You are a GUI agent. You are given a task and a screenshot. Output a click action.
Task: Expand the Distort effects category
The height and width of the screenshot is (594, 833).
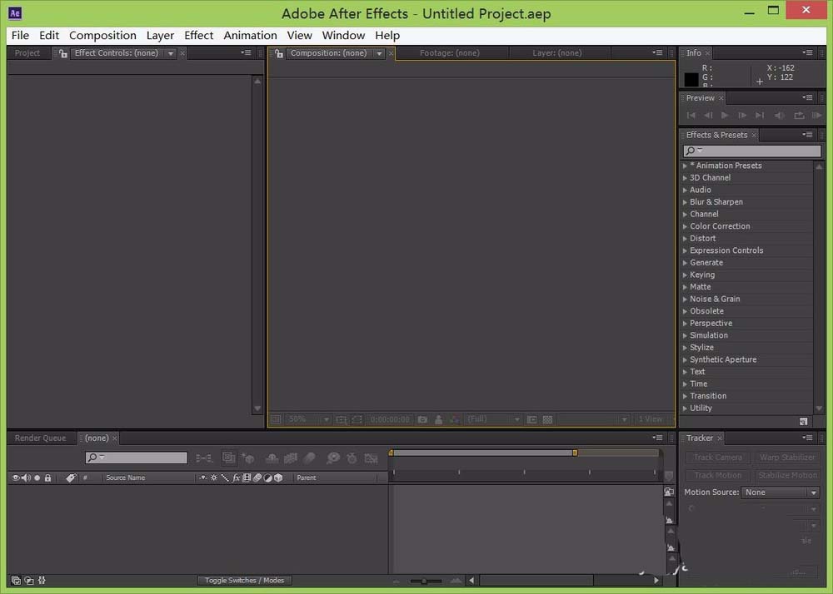point(685,239)
